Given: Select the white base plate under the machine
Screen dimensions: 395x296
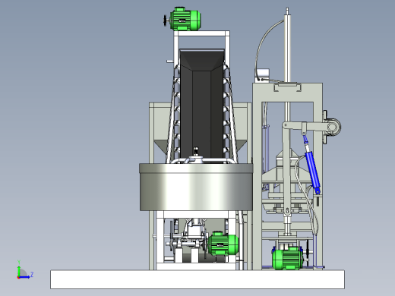Looking at the screenshot, I should pyautogui.click(x=197, y=279).
